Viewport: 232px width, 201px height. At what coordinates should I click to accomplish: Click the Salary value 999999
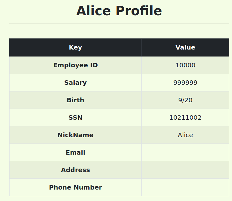[x=185, y=83]
